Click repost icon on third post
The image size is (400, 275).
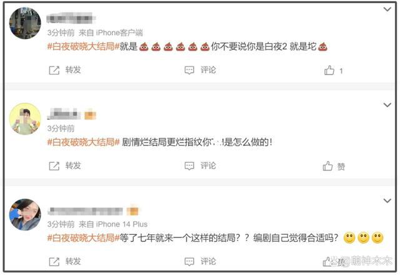pyautogui.click(x=54, y=261)
